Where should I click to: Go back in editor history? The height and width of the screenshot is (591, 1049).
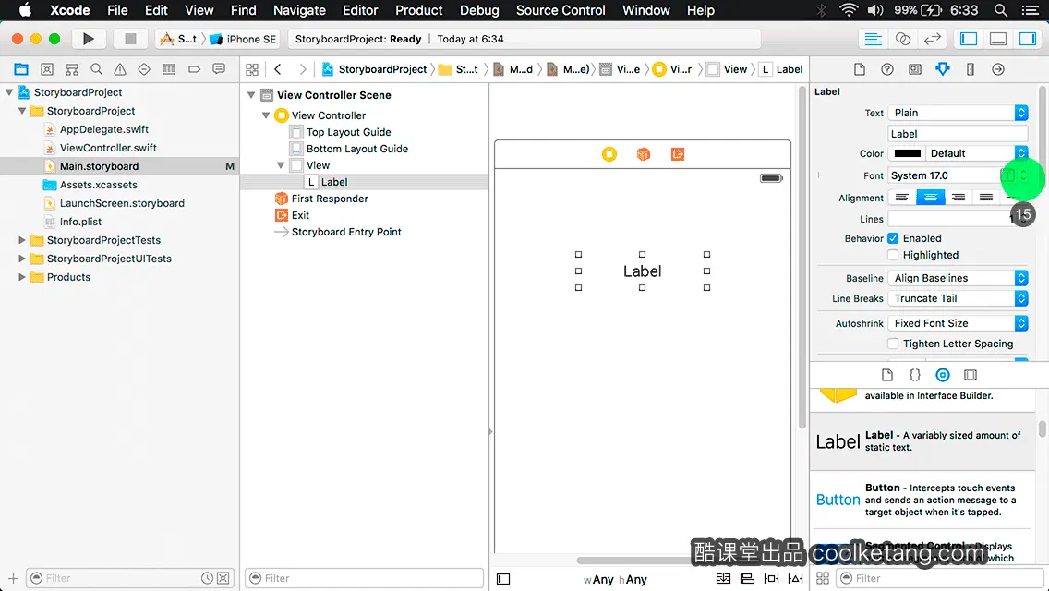pyautogui.click(x=278, y=69)
